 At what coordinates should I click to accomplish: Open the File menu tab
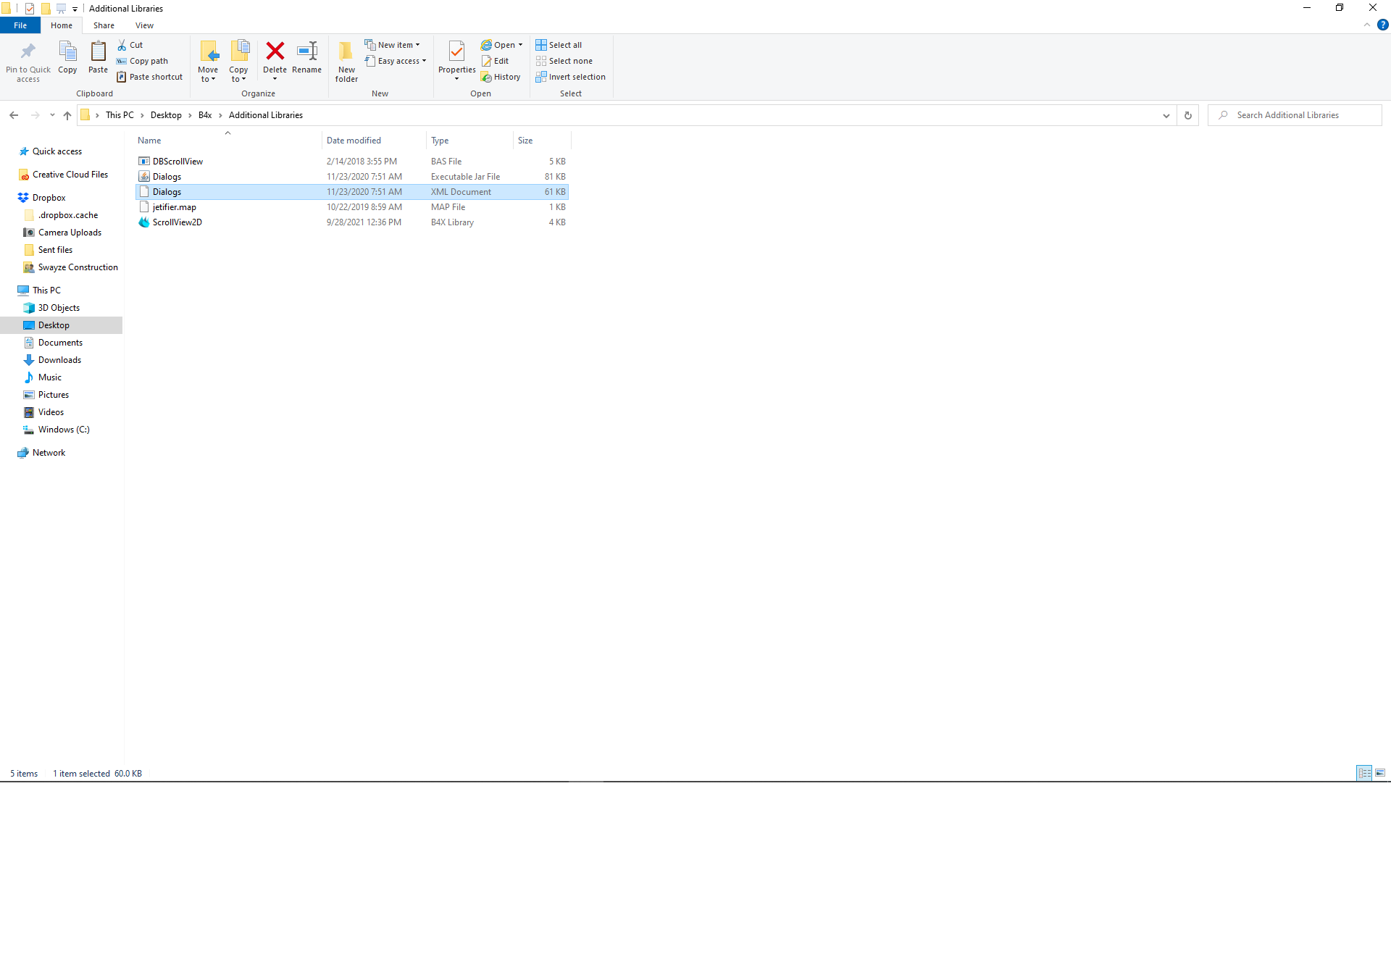(x=20, y=25)
